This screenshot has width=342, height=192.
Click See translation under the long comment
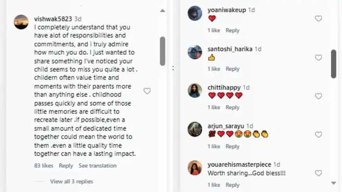click(x=98, y=166)
